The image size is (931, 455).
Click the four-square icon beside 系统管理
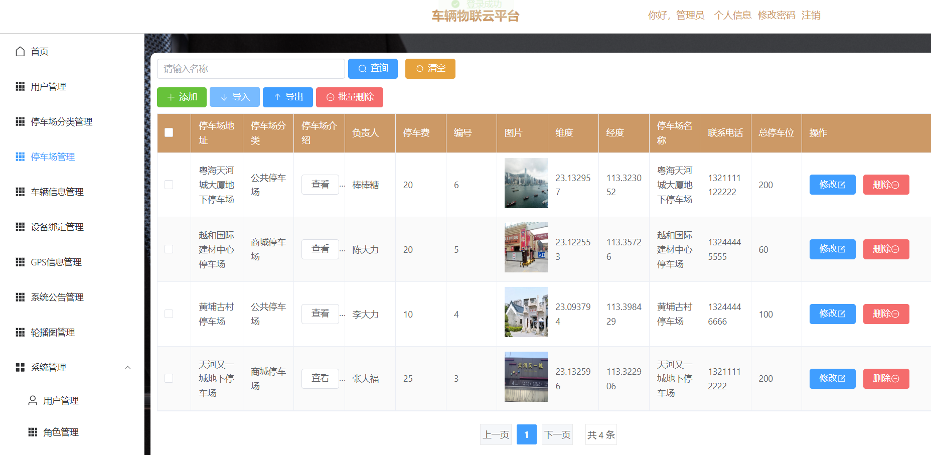[x=20, y=367]
